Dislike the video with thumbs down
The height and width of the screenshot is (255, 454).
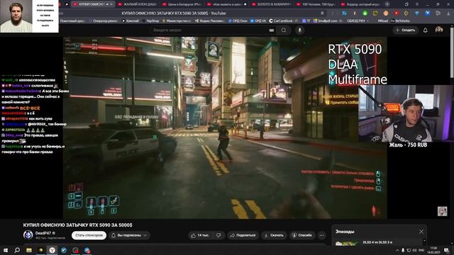(x=219, y=235)
